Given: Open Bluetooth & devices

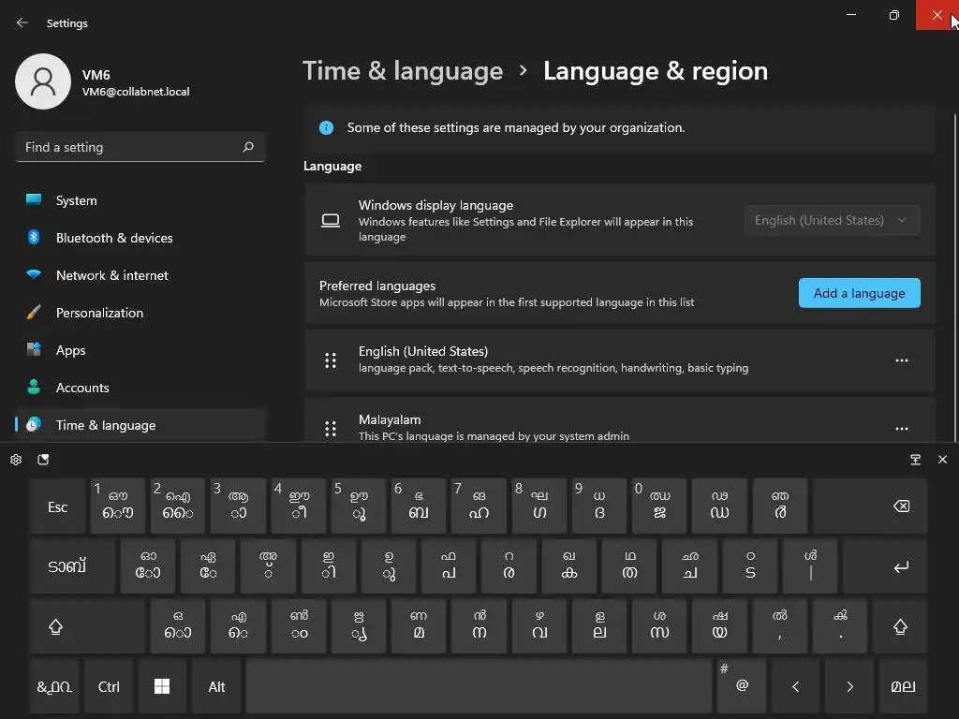Looking at the screenshot, I should (140, 238).
